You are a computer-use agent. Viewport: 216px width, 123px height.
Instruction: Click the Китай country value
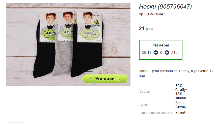pos(180,113)
